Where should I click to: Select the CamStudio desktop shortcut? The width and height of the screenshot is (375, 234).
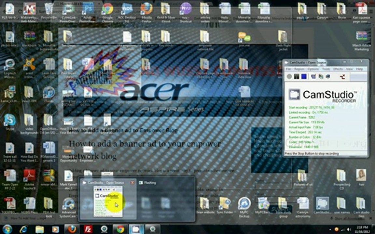(x=322, y=205)
